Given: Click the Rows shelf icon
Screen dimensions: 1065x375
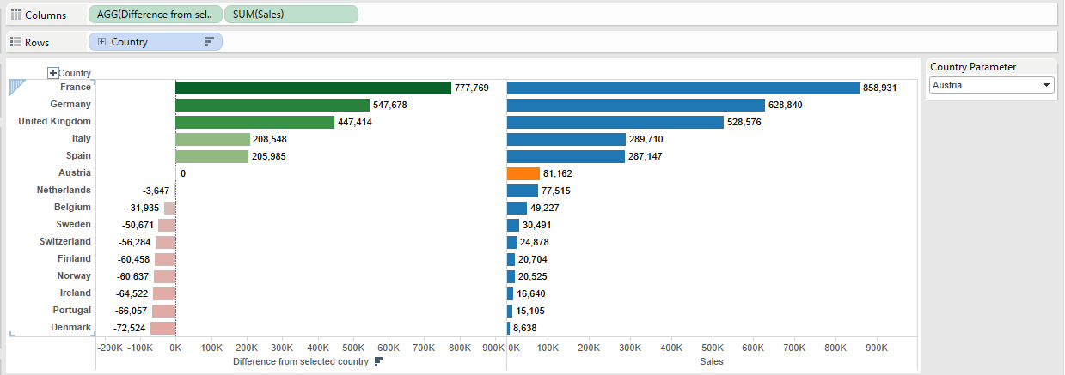Looking at the screenshot, I should [x=15, y=42].
